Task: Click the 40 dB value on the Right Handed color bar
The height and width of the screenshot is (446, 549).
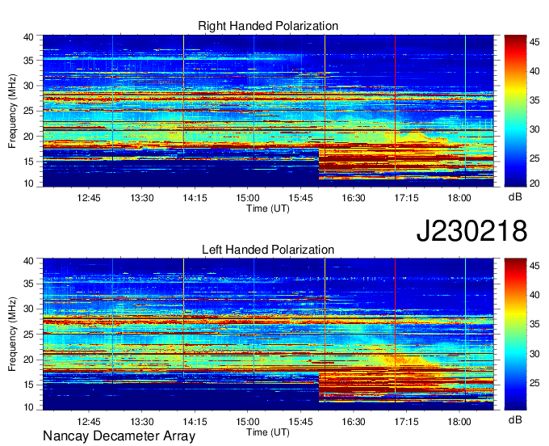Action: point(534,71)
